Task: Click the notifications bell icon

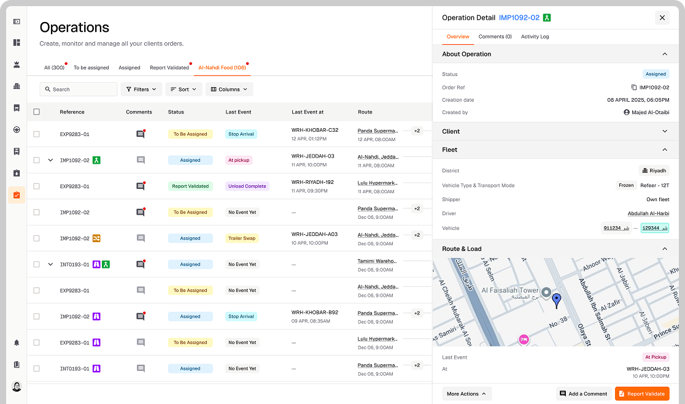Action: pos(17,343)
